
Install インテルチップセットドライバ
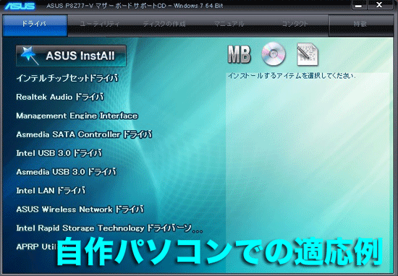coord(67,78)
